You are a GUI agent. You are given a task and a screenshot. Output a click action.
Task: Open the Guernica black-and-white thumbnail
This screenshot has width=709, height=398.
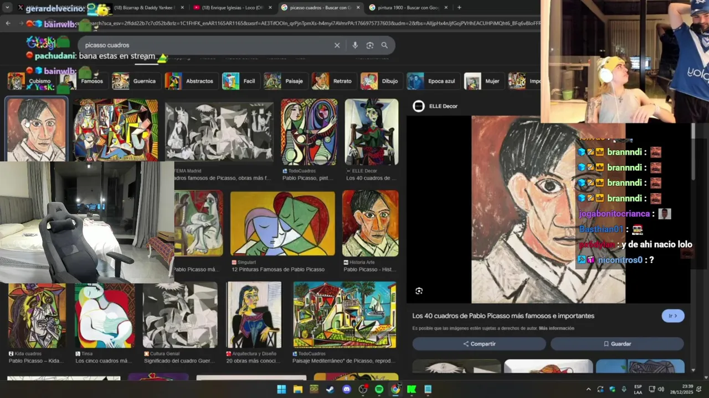click(x=219, y=132)
